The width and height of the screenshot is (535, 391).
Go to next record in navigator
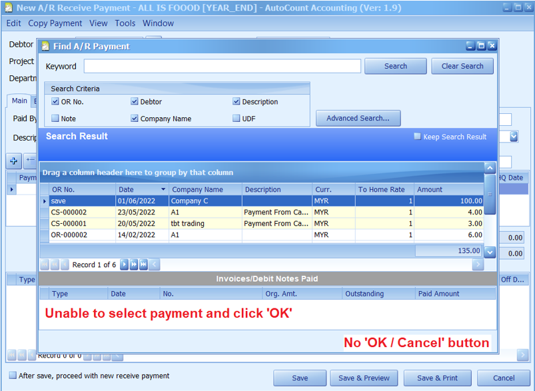pyautogui.click(x=124, y=264)
